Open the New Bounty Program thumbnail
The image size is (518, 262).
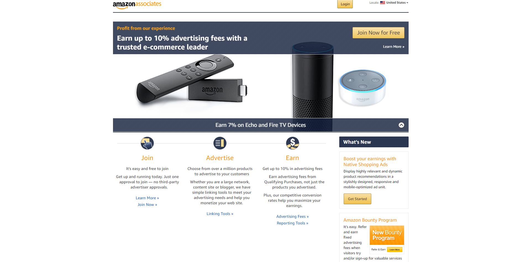(387, 239)
